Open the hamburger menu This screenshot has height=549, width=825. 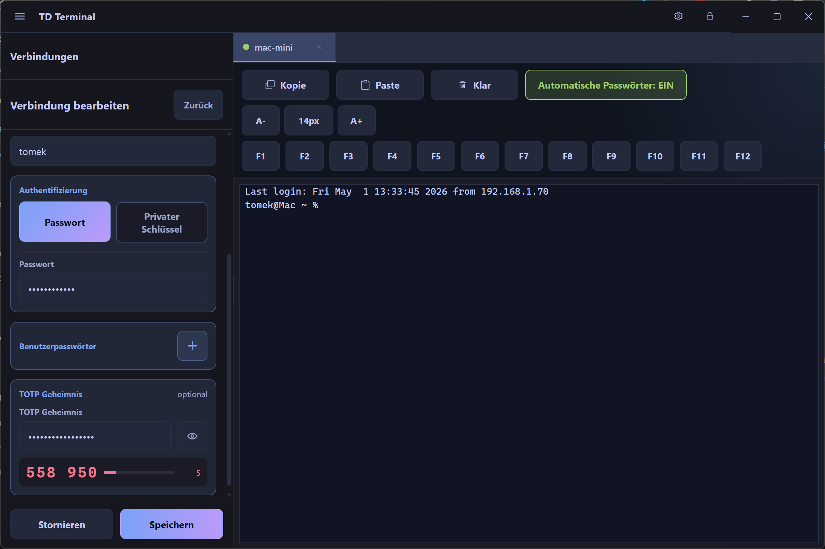[x=20, y=16]
